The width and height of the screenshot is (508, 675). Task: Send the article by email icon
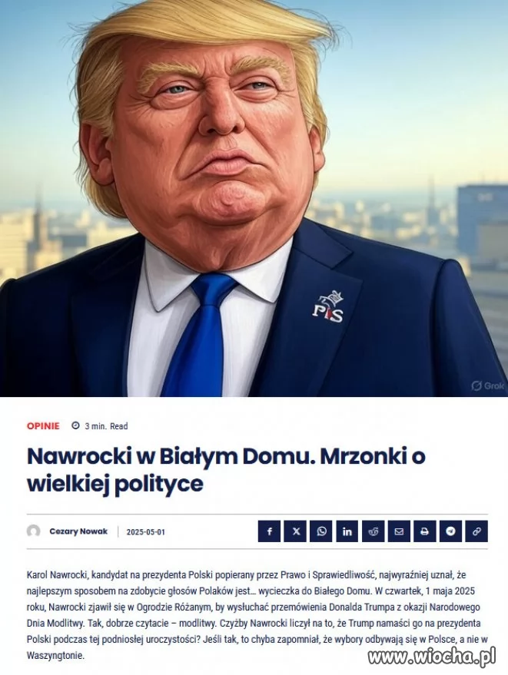coord(399,531)
